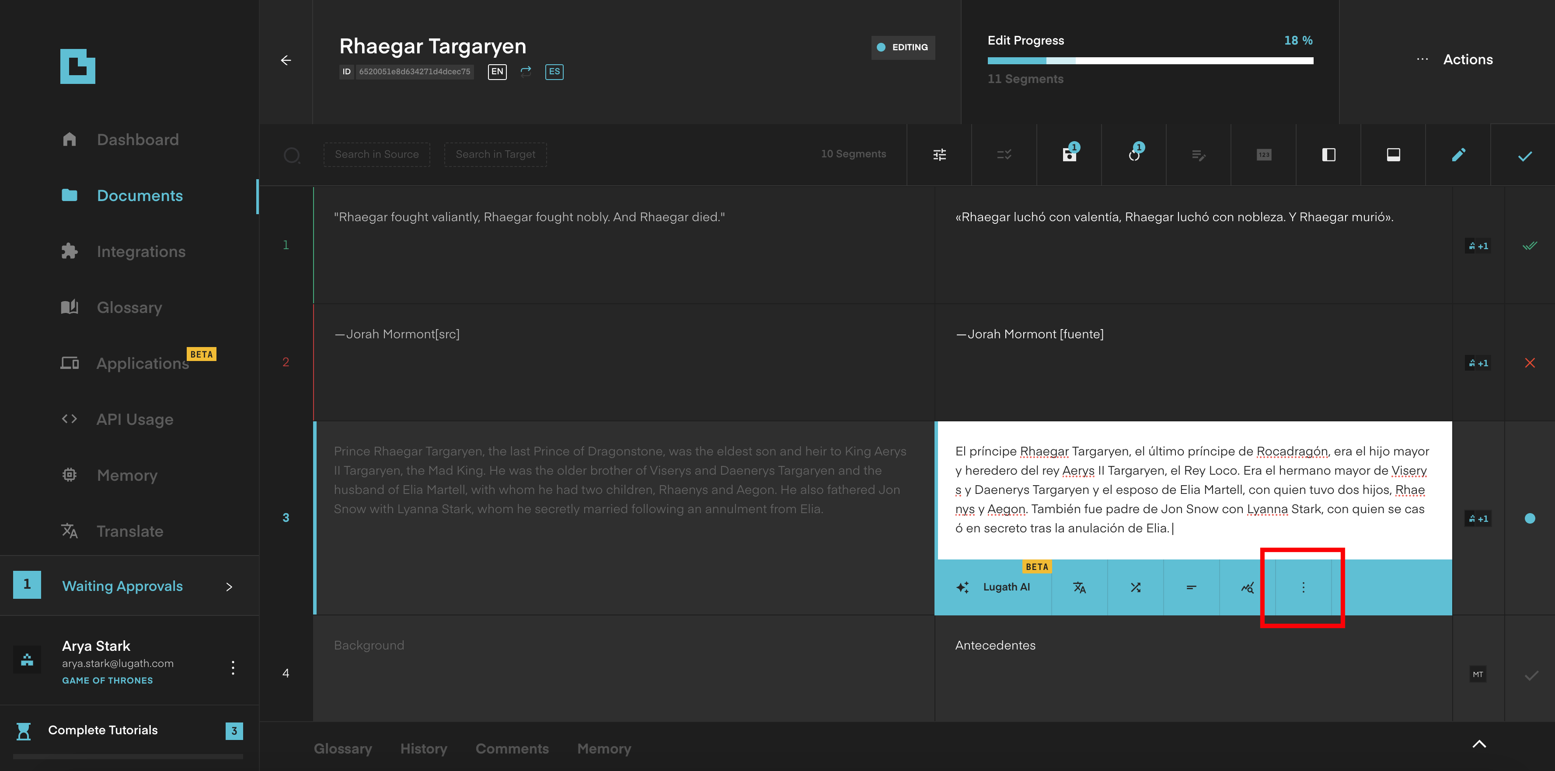The height and width of the screenshot is (771, 1555).
Task: Expand bottom panel with up chevron
Action: [1479, 744]
